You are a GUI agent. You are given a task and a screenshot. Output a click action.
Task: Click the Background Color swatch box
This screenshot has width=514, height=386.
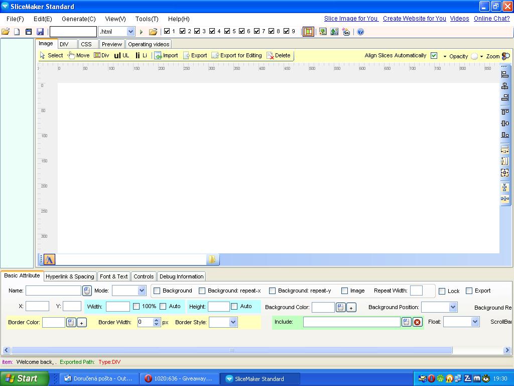coord(323,307)
